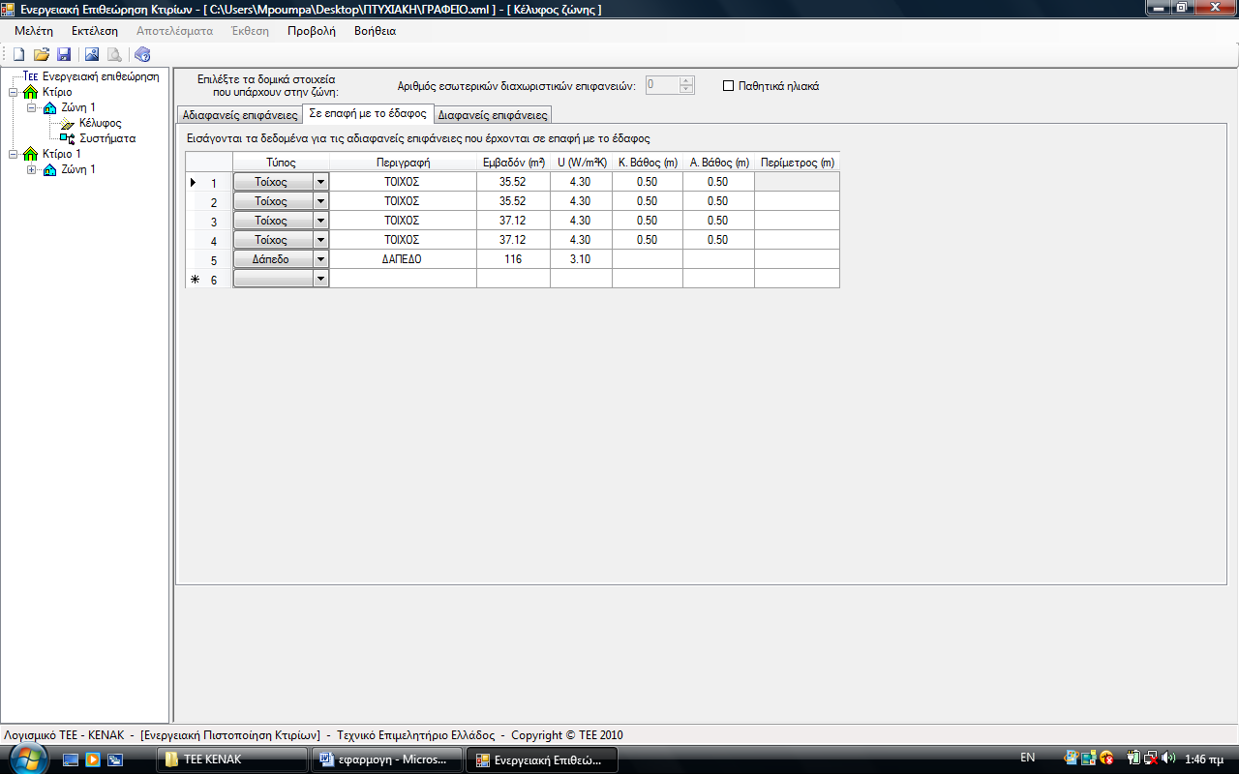Click Switch between windows quick launch icon
The image size is (1239, 774).
[x=115, y=759]
